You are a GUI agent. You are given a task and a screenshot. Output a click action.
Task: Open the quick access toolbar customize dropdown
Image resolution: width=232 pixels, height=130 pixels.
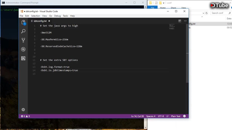coord(163,3)
